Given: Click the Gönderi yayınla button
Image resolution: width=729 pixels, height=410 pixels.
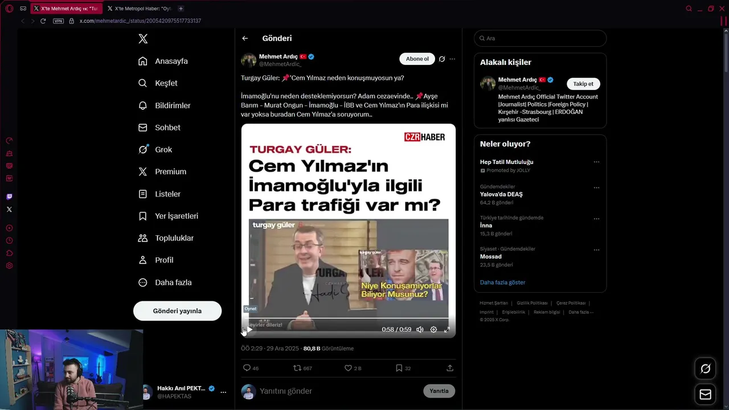Looking at the screenshot, I should click(x=177, y=311).
